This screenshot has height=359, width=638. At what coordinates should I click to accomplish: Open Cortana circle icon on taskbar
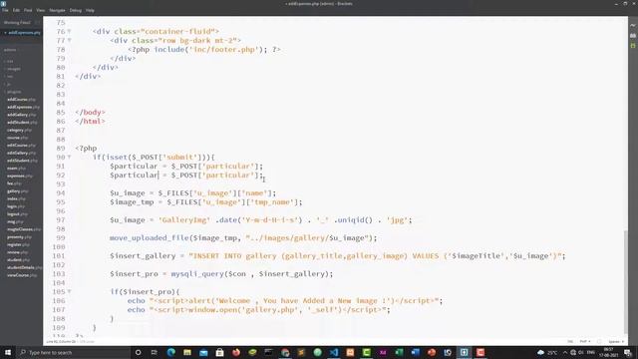pyautogui.click(x=138, y=352)
